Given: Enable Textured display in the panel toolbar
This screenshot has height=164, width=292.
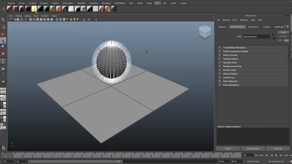Looking at the screenshot, I should [68, 19].
